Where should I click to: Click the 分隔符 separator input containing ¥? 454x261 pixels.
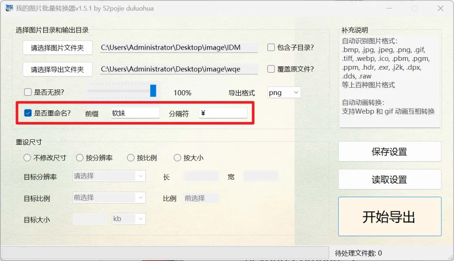[223, 112]
